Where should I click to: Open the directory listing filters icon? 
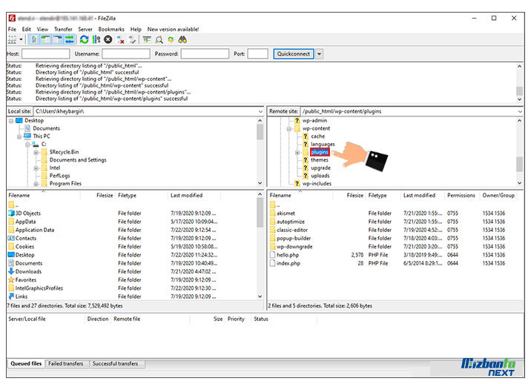pos(147,40)
